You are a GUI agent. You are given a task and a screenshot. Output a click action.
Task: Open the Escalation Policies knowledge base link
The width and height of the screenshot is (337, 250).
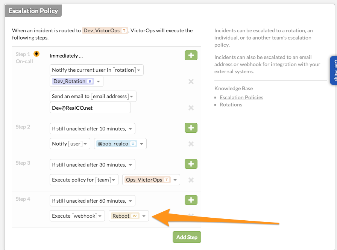pos(241,97)
